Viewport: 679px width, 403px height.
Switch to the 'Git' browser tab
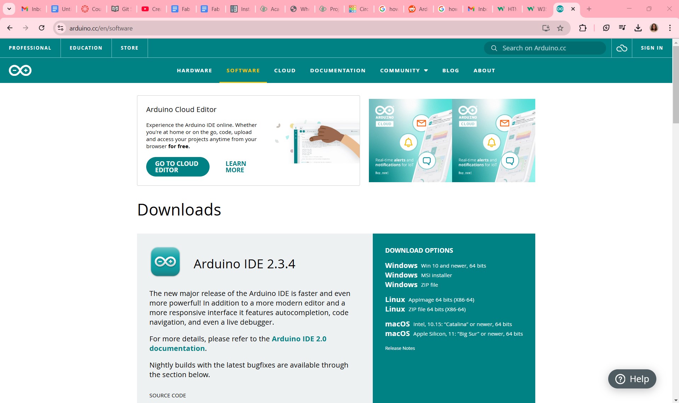click(x=121, y=9)
